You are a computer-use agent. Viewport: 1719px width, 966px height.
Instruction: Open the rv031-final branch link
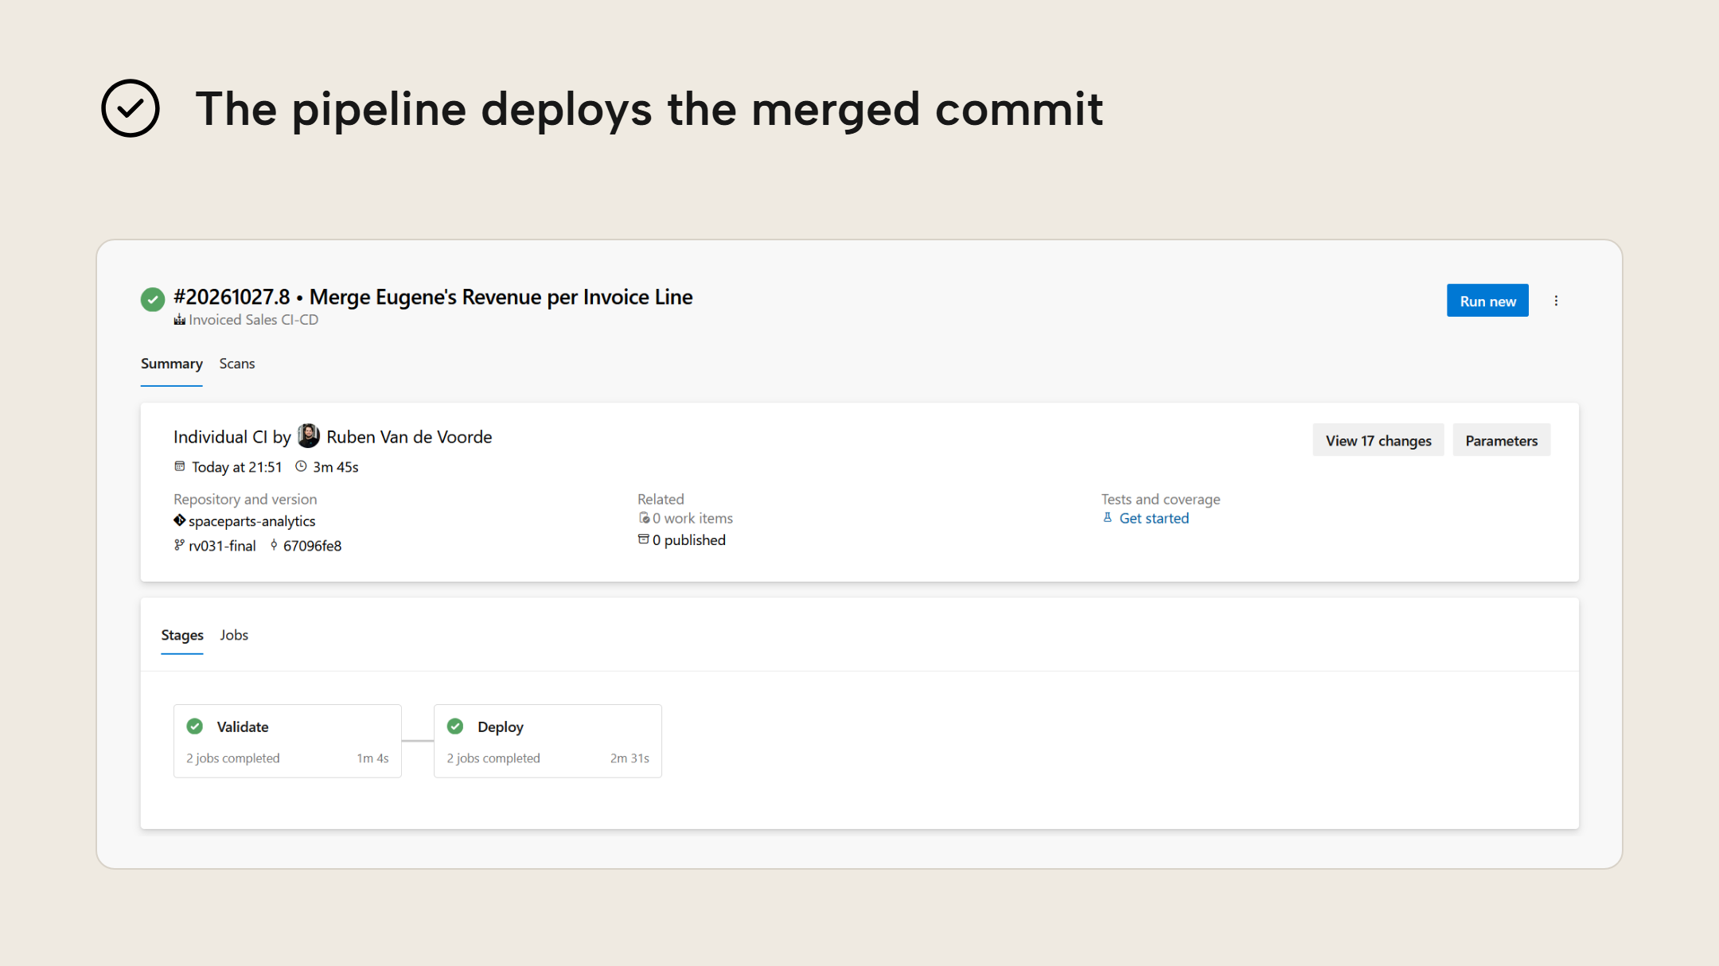(223, 546)
